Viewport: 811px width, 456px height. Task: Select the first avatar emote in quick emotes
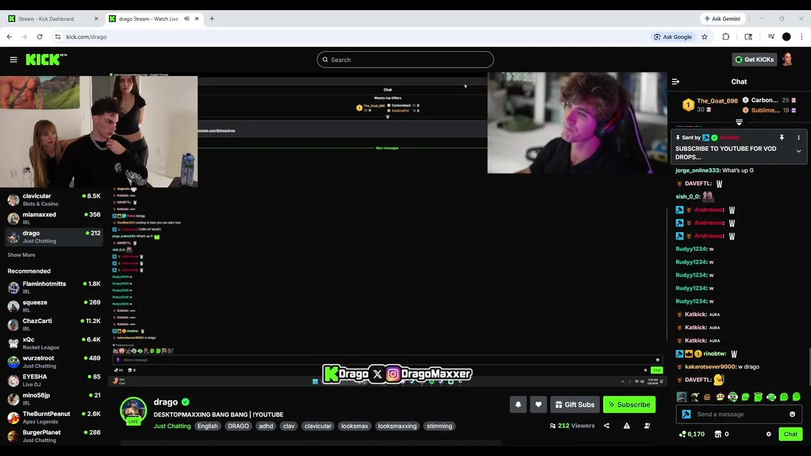[x=682, y=397]
